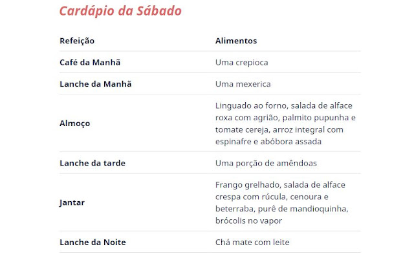Click the Linguado ao forno description line
Image resolution: width=414 pixels, height=260 pixels.
click(284, 105)
